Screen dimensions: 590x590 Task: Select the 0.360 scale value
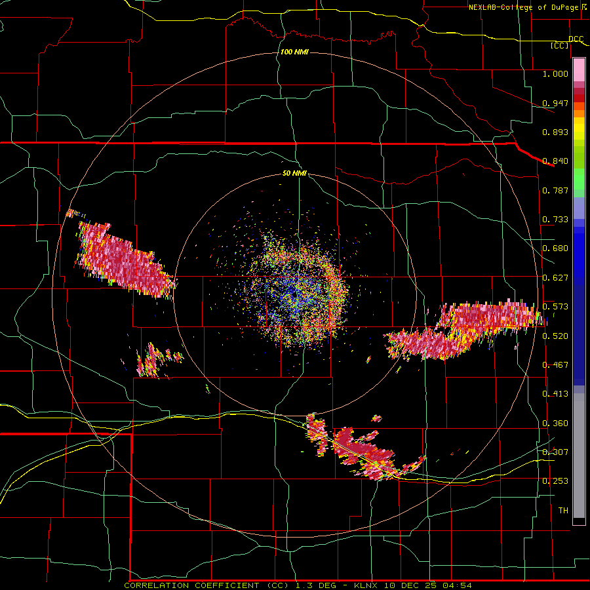(555, 423)
